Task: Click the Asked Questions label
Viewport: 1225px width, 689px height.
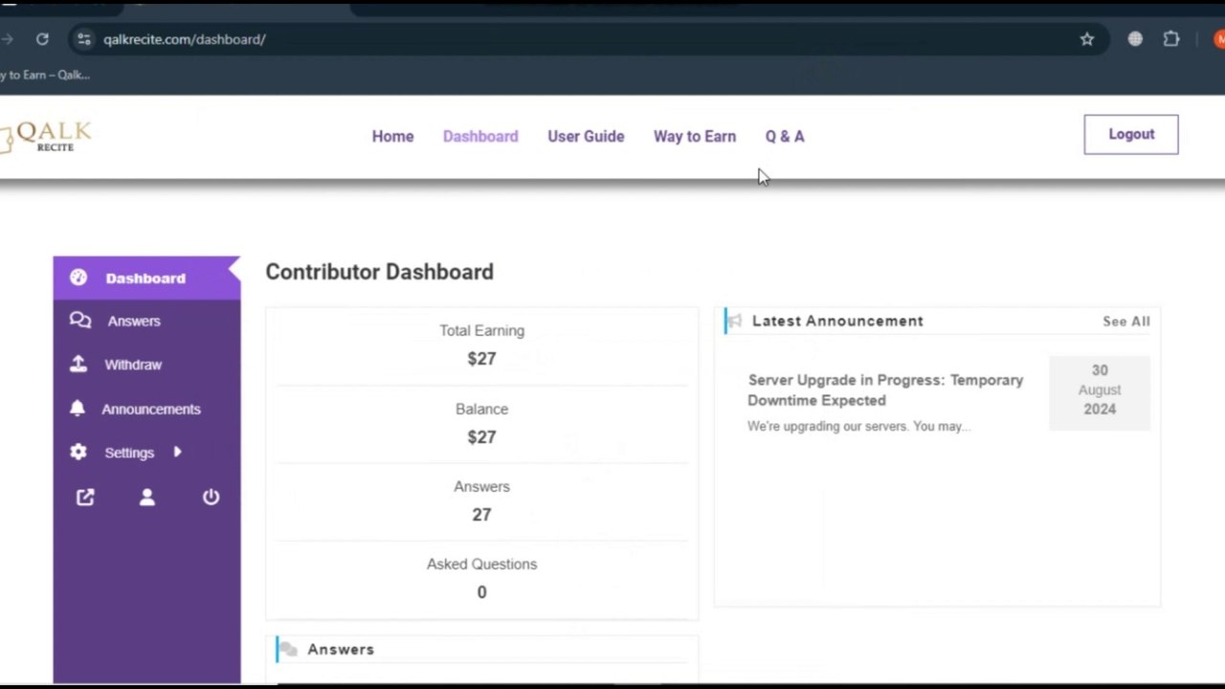Action: point(481,564)
